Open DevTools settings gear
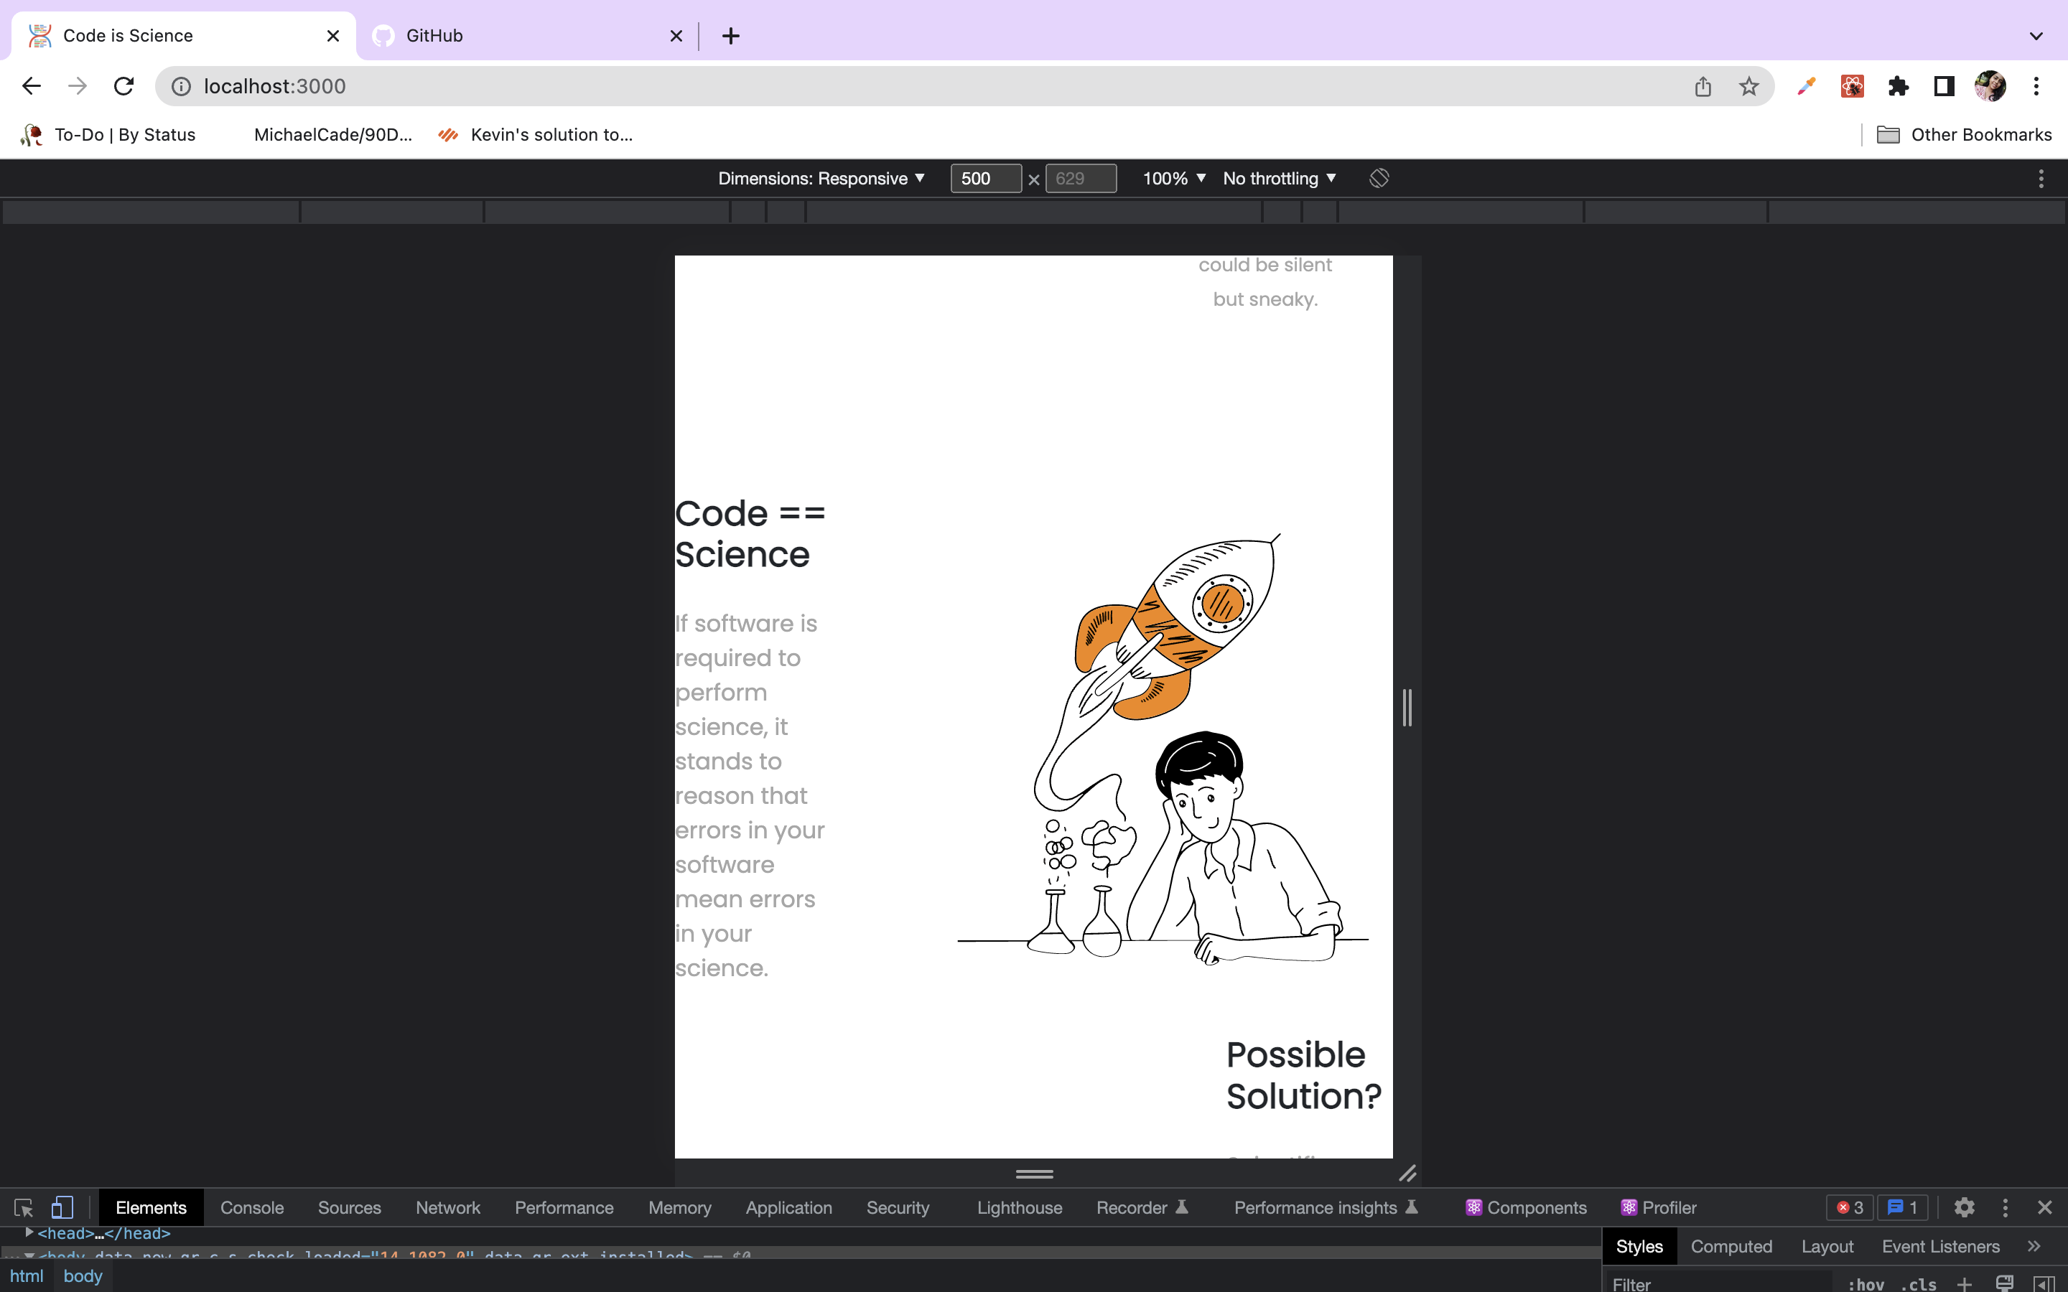Viewport: 2068px width, 1292px height. [1964, 1207]
